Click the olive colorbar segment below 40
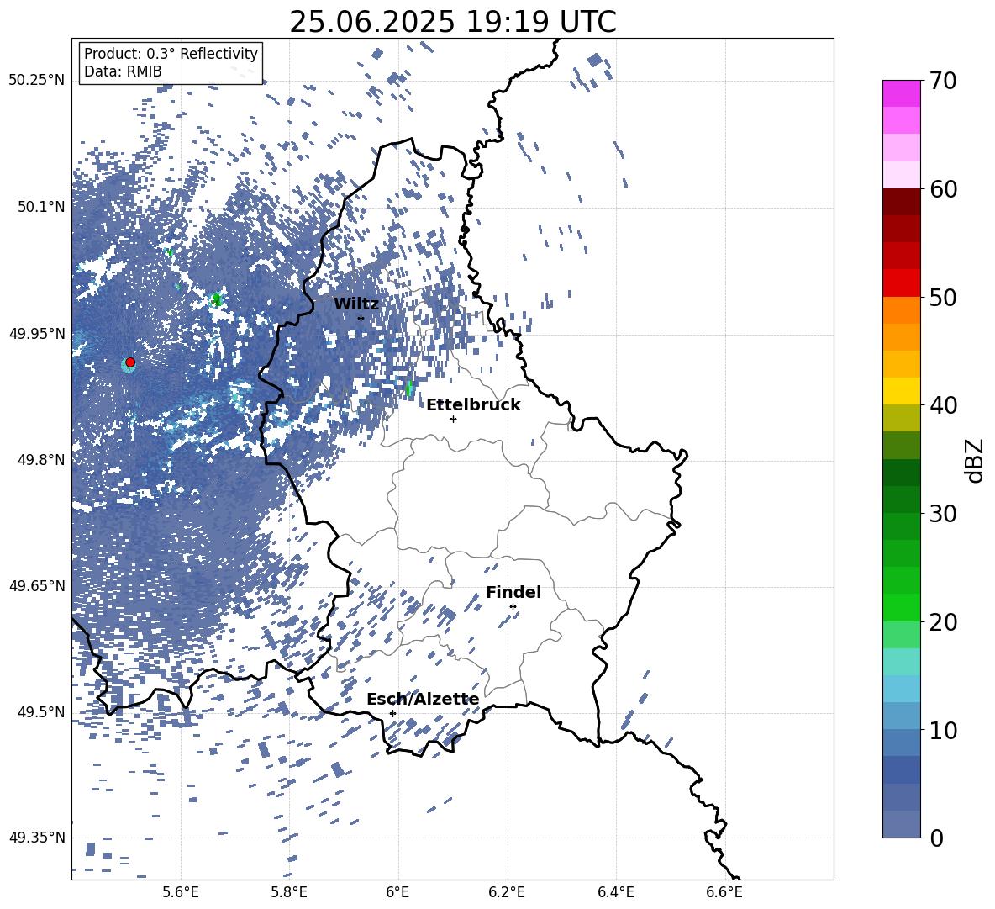The height and width of the screenshot is (909, 995). 901,418
